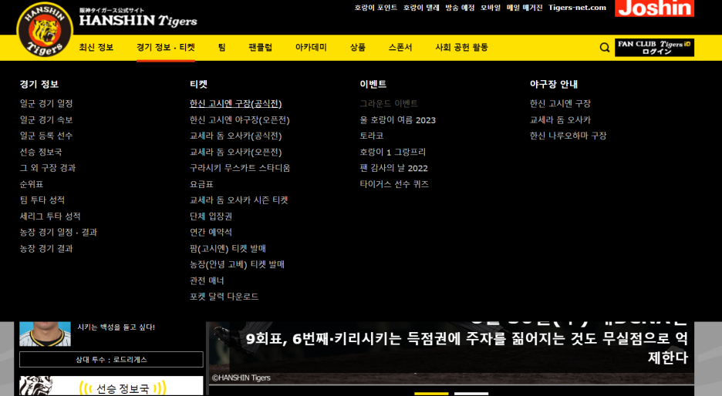Open 구라시키 무스카트 스타디움 link
This screenshot has width=722, height=396.
[x=240, y=168]
